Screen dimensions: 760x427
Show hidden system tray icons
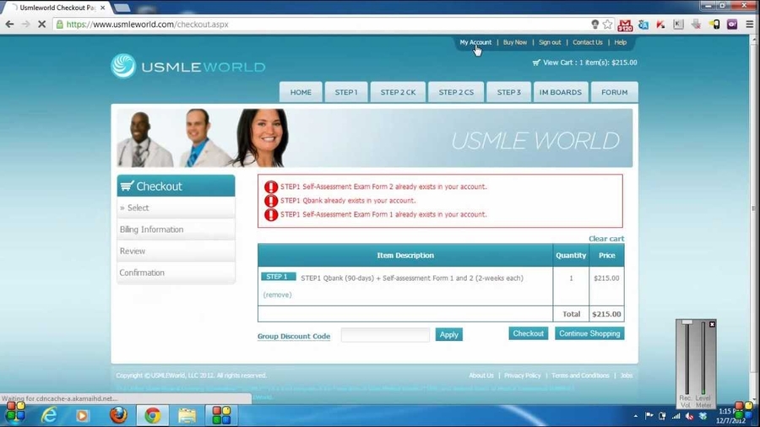(x=635, y=416)
